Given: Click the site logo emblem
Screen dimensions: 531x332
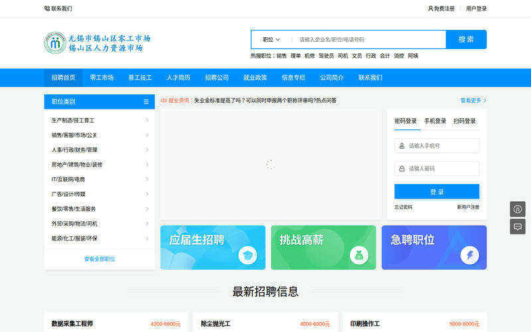Looking at the screenshot, I should [x=55, y=43].
